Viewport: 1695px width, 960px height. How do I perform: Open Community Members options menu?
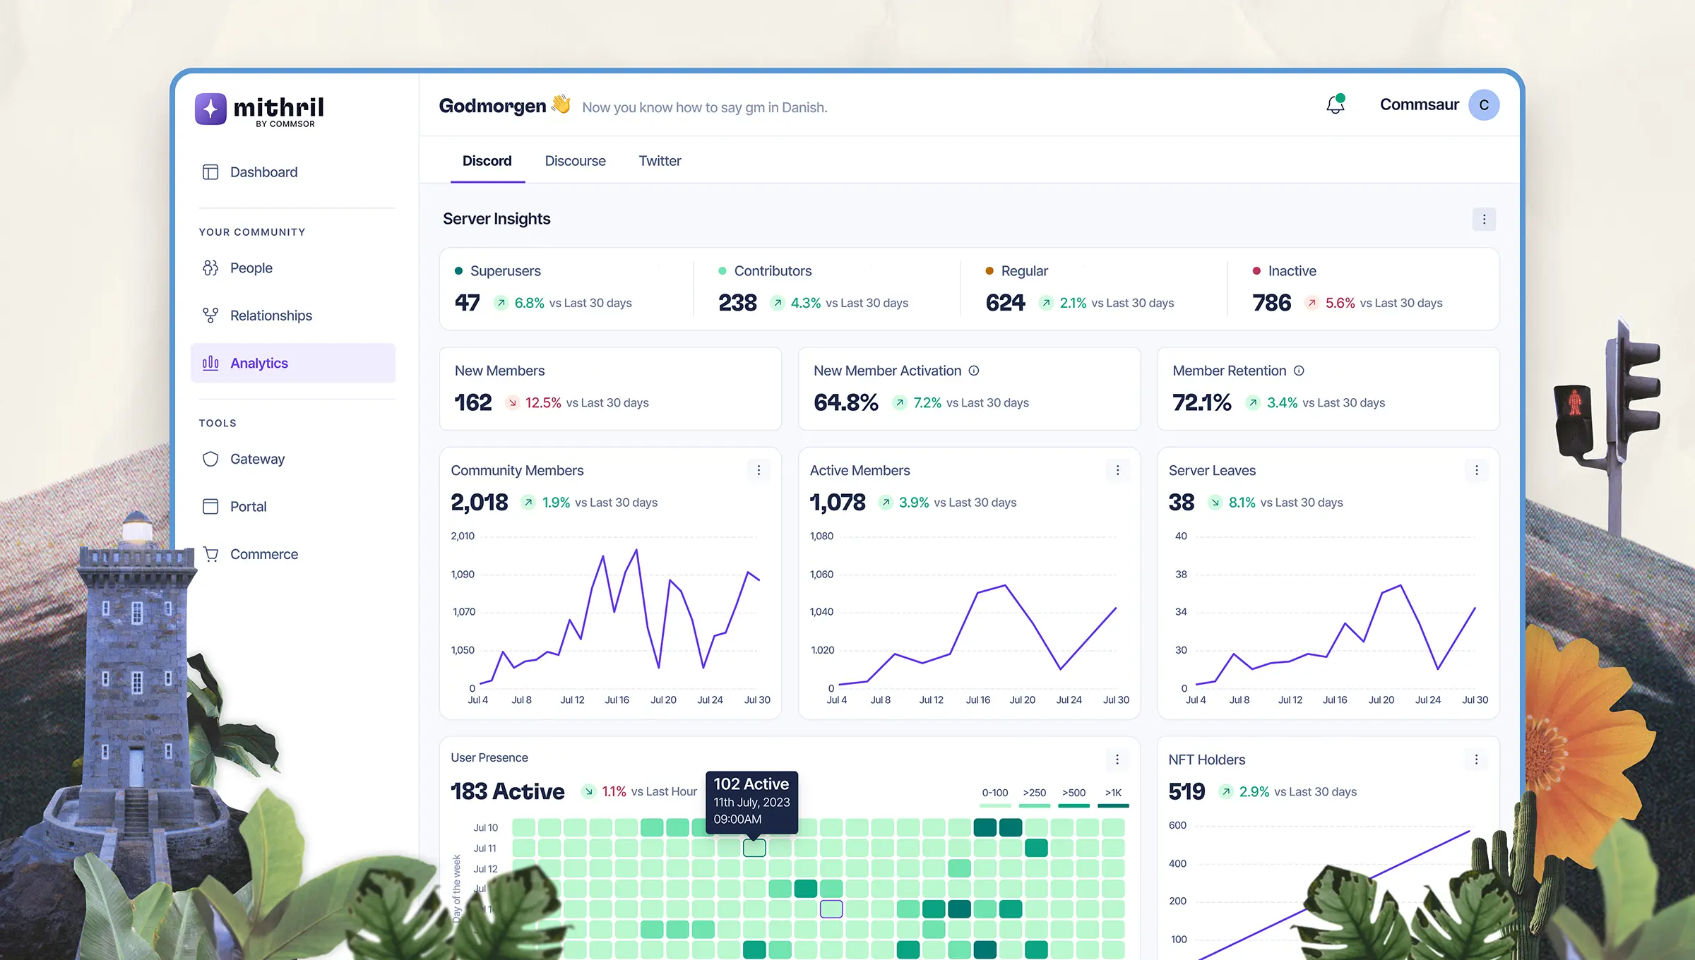759,470
